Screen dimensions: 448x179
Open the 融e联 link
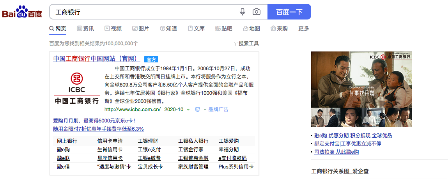tap(64, 158)
